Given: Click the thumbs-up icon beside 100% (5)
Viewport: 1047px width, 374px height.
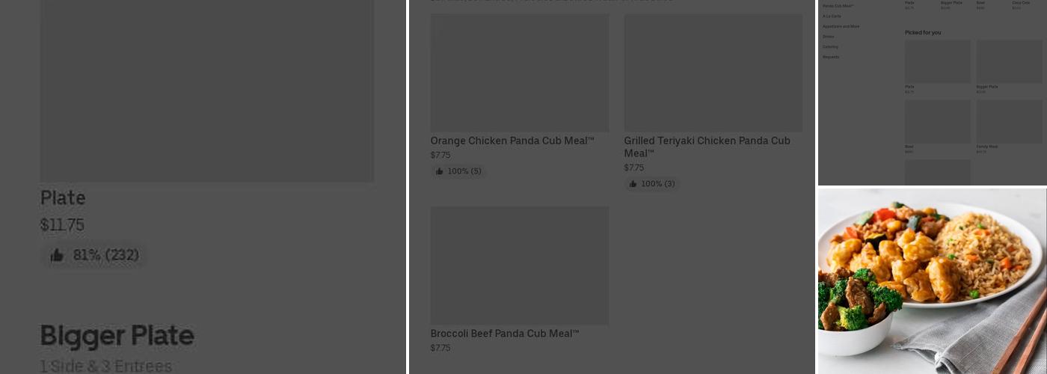Looking at the screenshot, I should coord(440,171).
